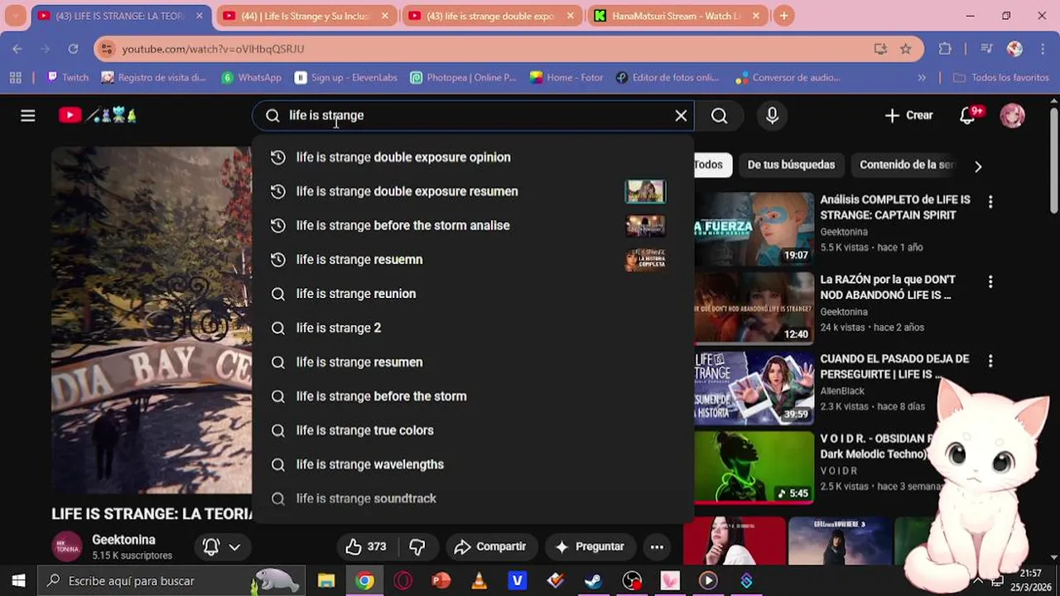The image size is (1060, 596).
Task: Choose suggestion 'life is strange double exposure opinion'
Action: click(x=472, y=157)
